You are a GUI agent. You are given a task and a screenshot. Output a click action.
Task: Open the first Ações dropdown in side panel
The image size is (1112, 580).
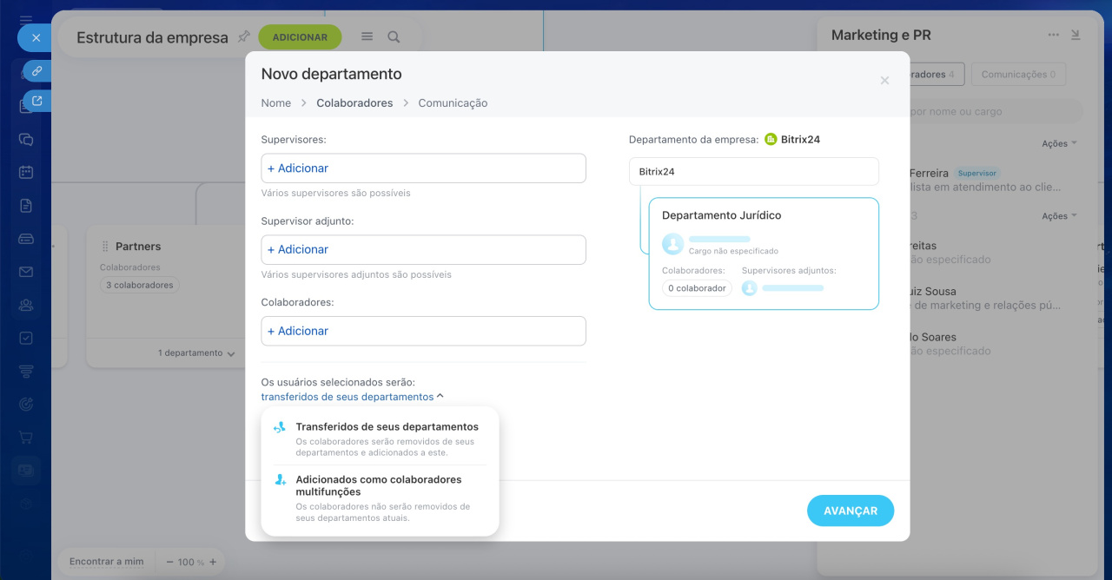click(1059, 143)
